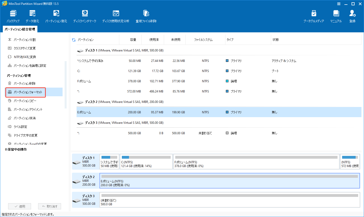Click the 適用 (Apply) button
This screenshot has width=364, height=217.
[19, 206]
